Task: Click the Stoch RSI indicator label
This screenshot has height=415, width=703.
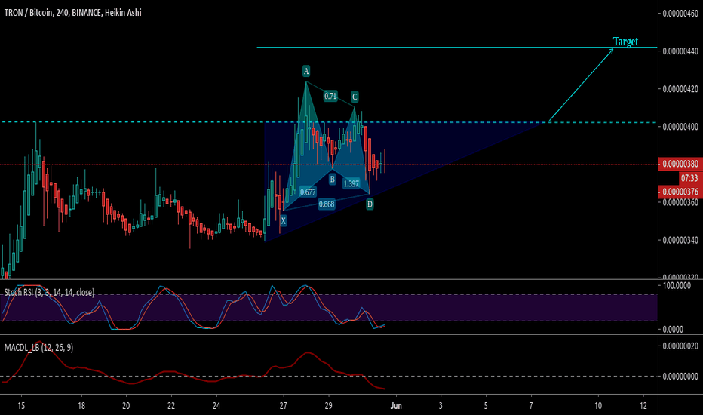Action: coord(49,293)
